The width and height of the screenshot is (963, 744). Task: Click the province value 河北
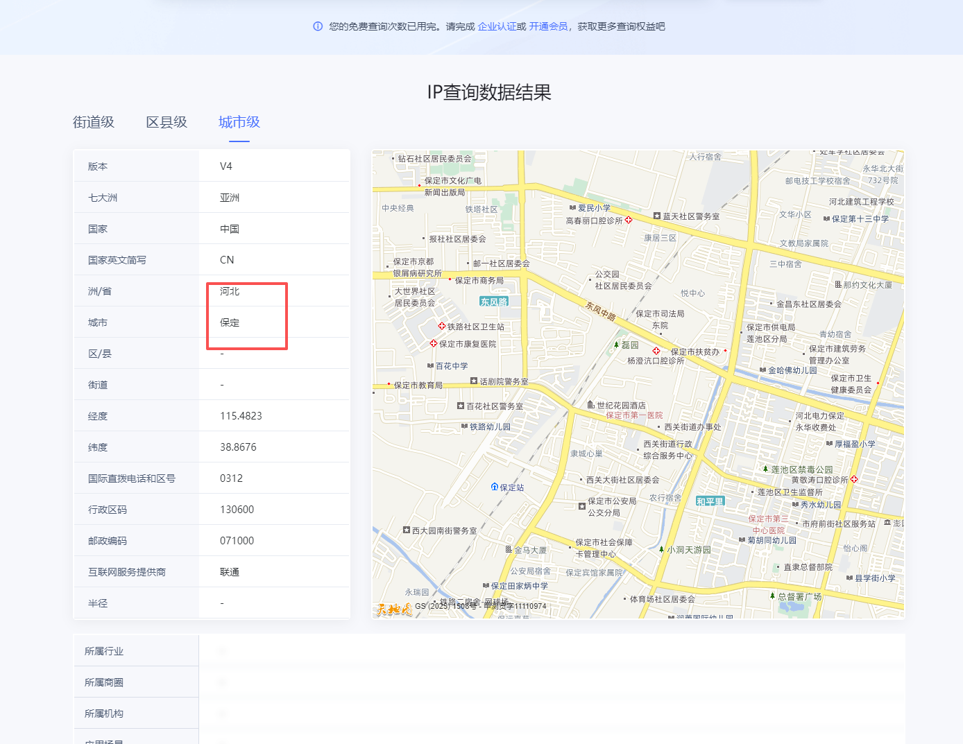coord(230,291)
